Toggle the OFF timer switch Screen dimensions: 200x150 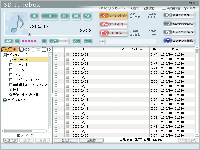click(x=59, y=41)
